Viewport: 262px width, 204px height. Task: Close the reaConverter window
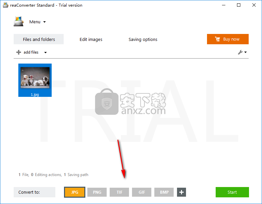click(x=254, y=5)
